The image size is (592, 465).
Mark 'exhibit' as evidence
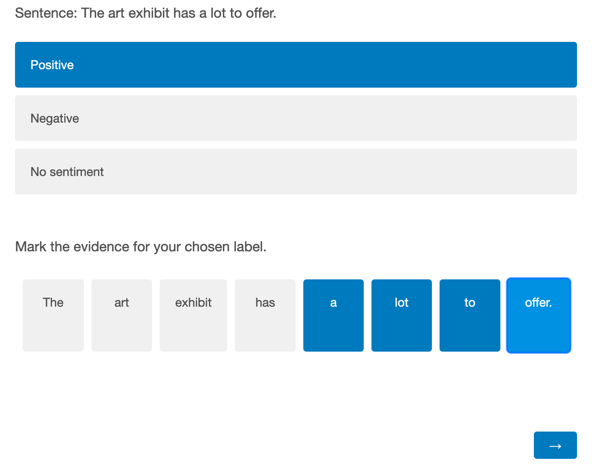coord(193,316)
